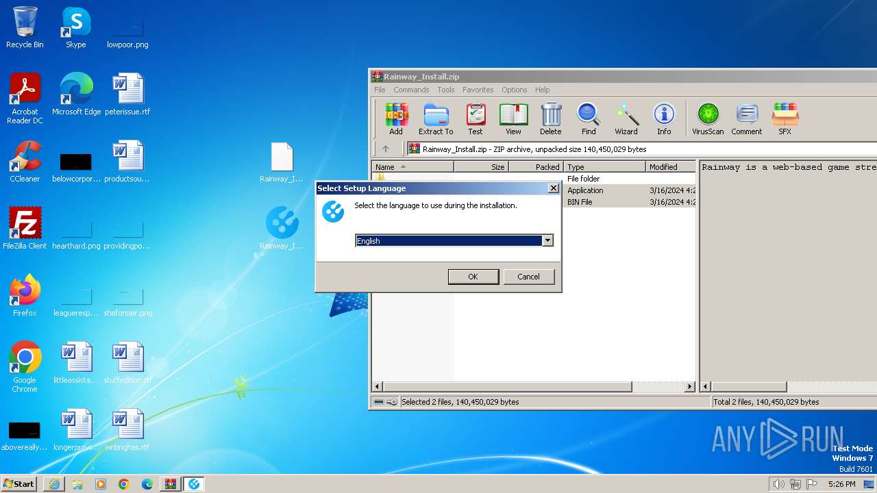Click the Add icon in WinRAR toolbar

coord(396,118)
